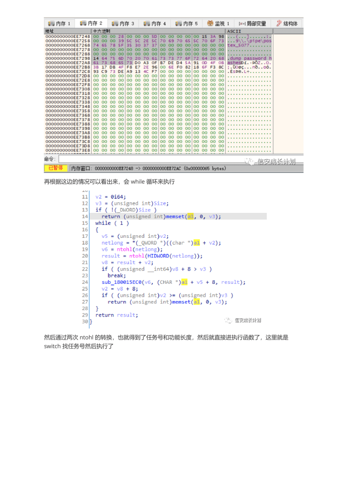Select address row 0000000000EE7298
Image resolution: width=347 pixels, height=491 pixels.
68,58
